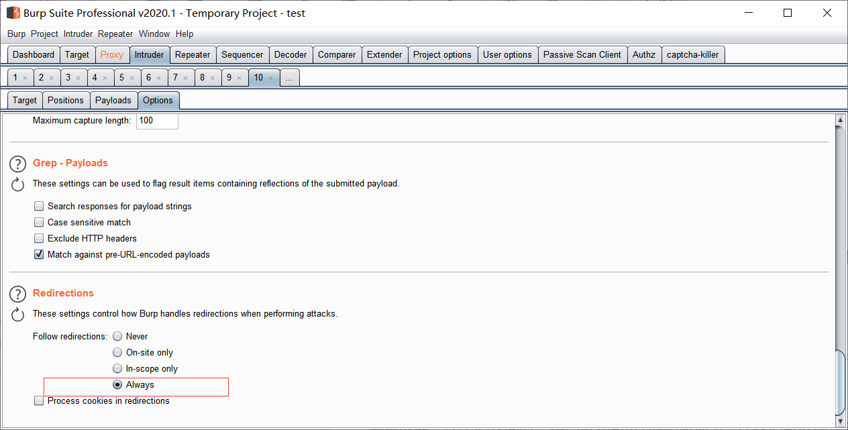Choose In-scope only redirections
The width and height of the screenshot is (848, 430).
tap(117, 369)
